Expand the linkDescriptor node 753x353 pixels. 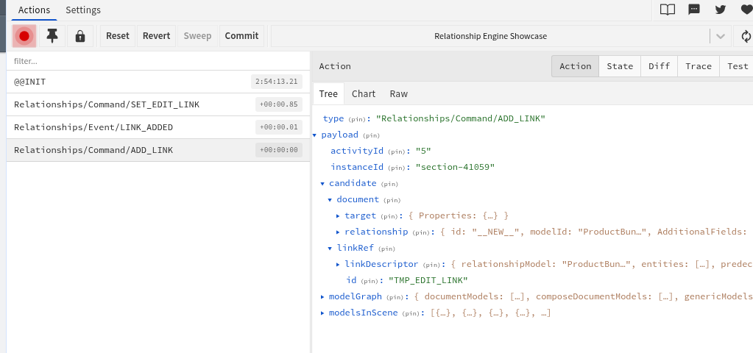[338, 264]
